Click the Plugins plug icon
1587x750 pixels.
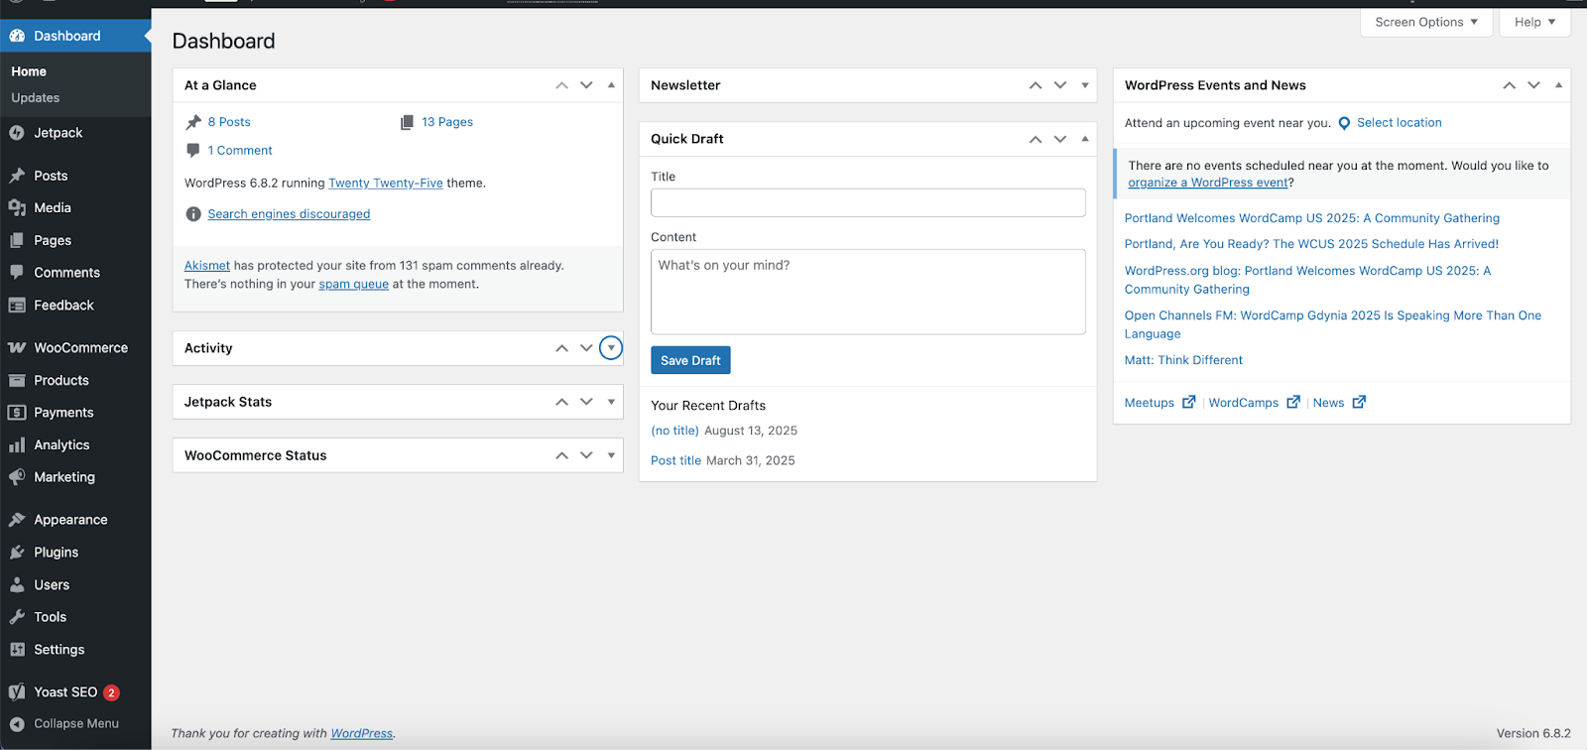[x=17, y=553]
